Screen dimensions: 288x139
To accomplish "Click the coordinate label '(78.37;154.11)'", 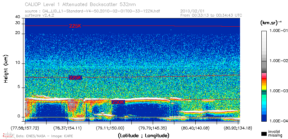I will tap(67, 128).
